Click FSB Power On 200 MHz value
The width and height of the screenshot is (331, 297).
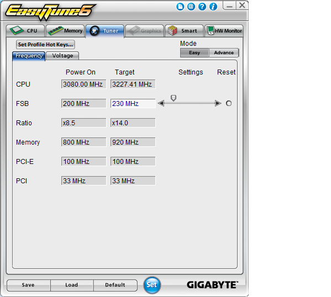(84, 104)
